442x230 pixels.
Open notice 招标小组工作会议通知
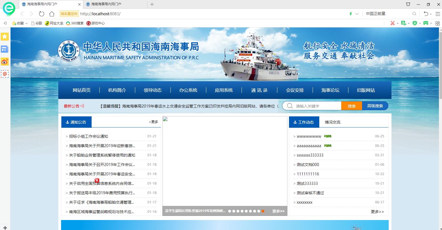[x=89, y=136]
